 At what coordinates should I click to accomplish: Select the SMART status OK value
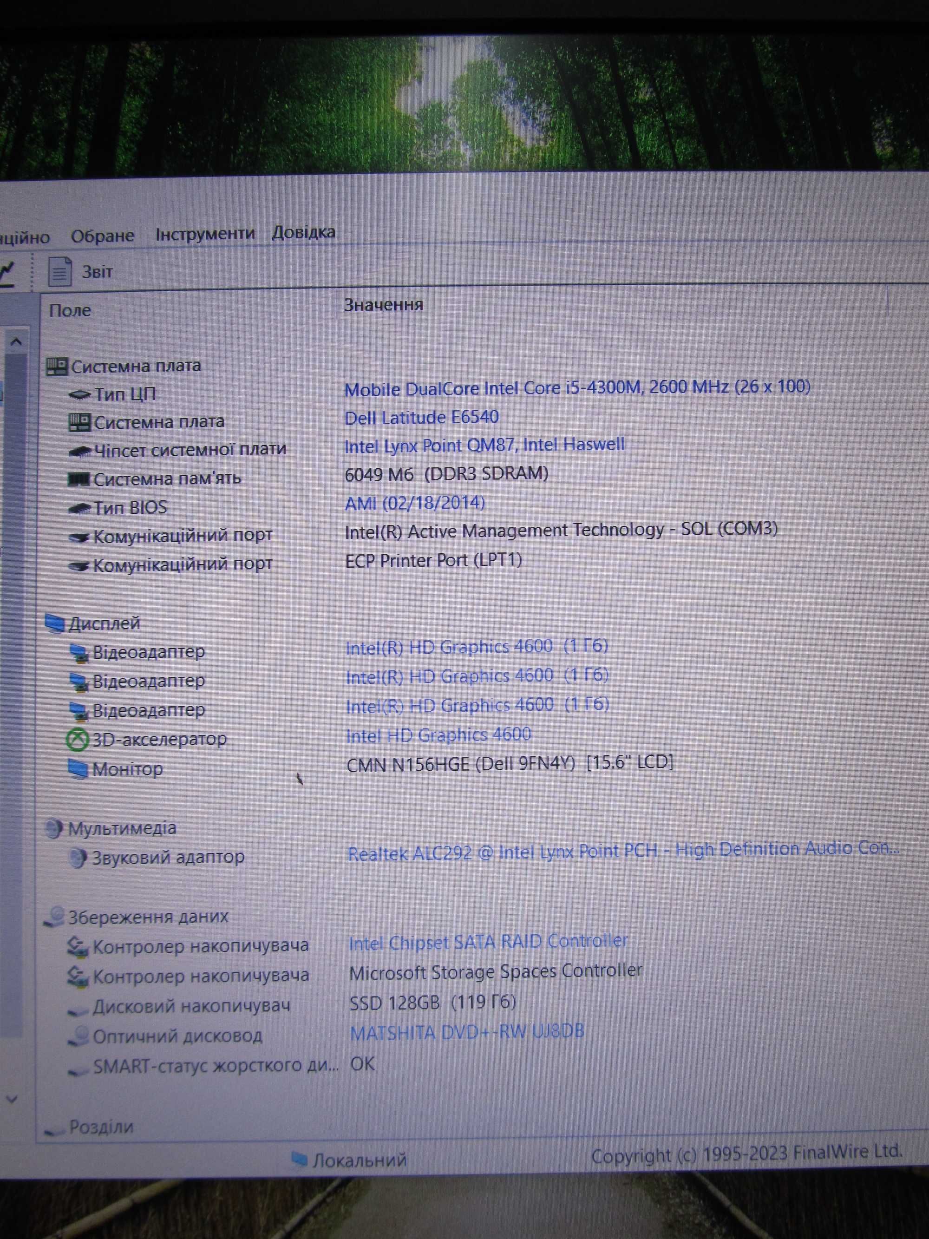[362, 1064]
